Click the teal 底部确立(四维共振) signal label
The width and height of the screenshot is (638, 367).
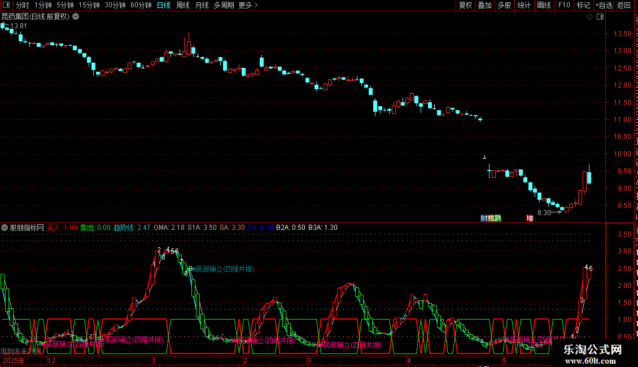[225, 269]
